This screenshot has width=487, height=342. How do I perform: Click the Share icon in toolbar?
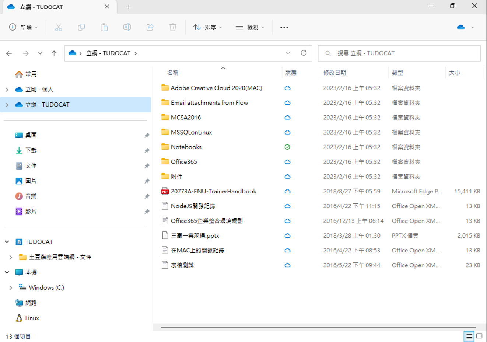point(150,27)
